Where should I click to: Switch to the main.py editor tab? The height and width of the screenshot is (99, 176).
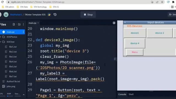tap(32, 23)
